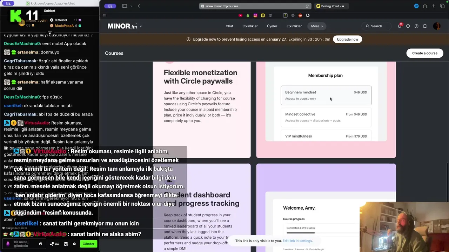Click the Membership plan card heading

coord(325,75)
